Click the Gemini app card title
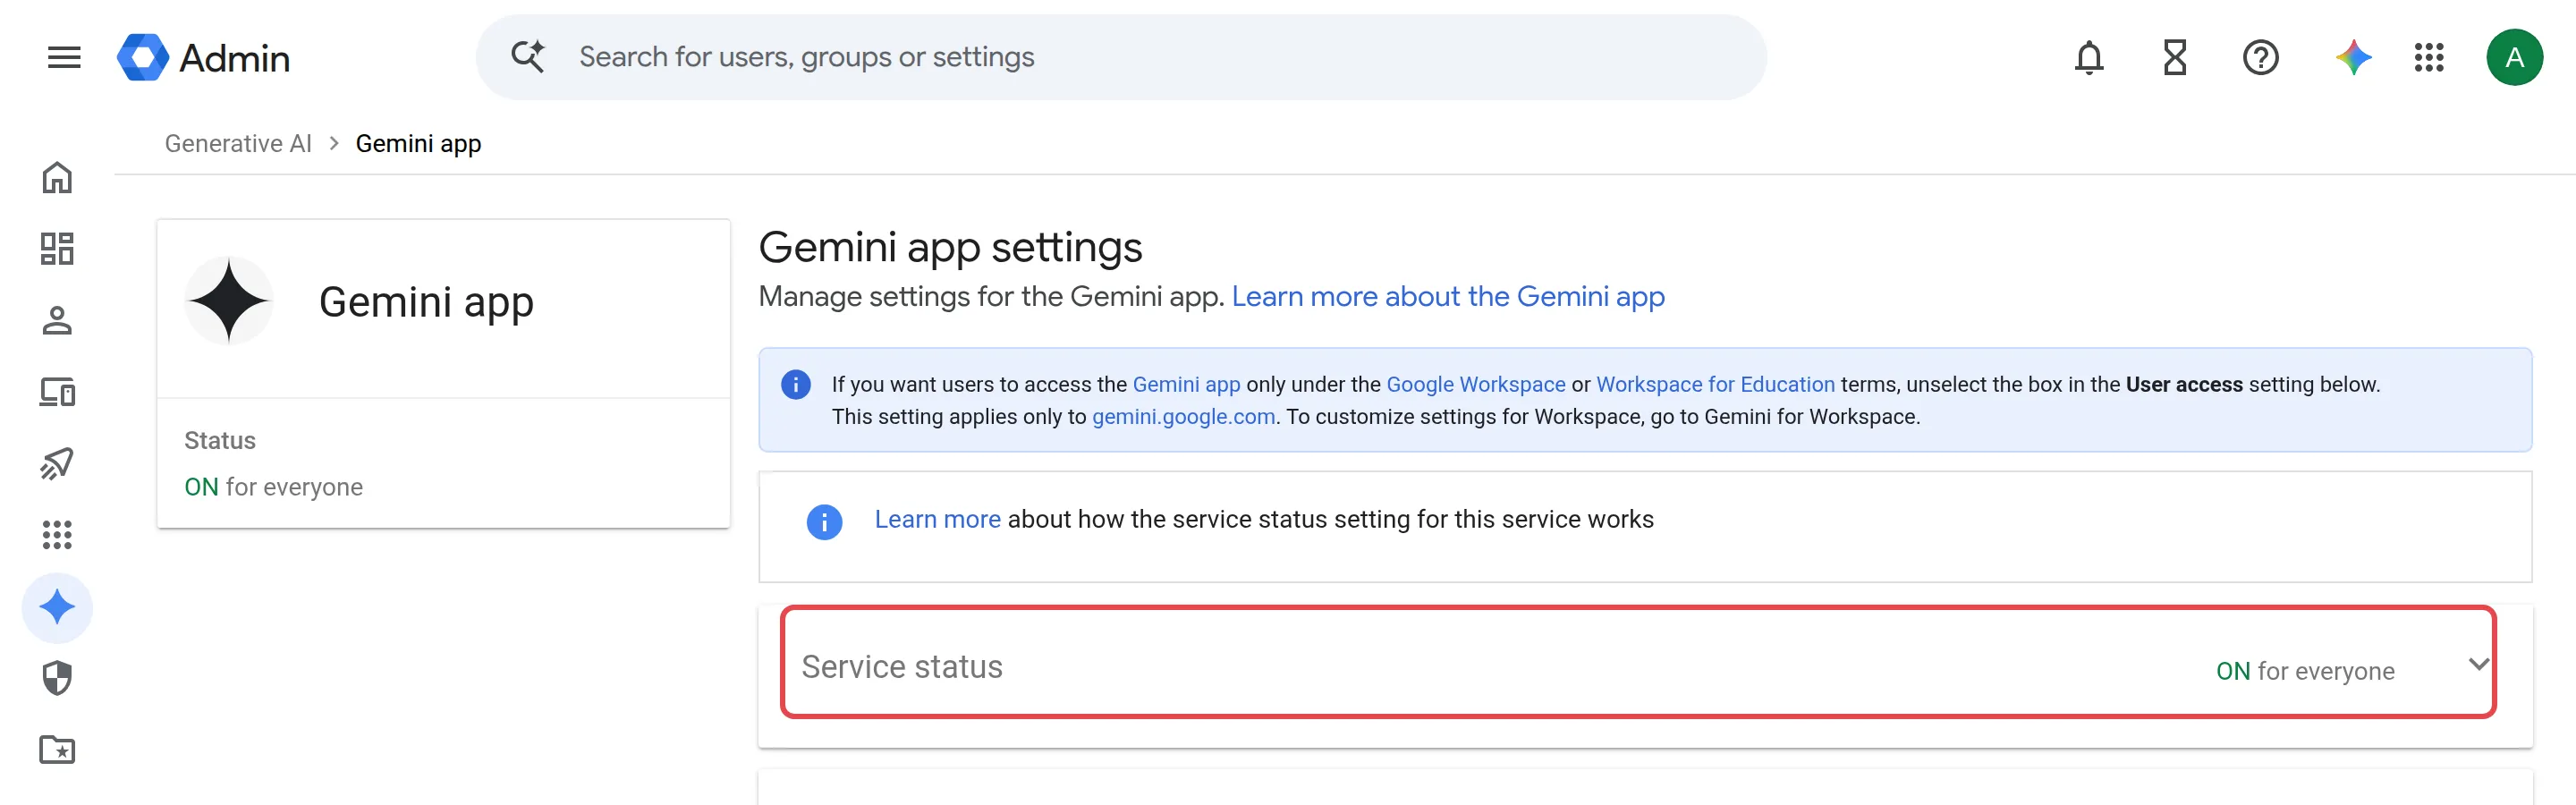This screenshot has height=805, width=2576. click(x=426, y=302)
